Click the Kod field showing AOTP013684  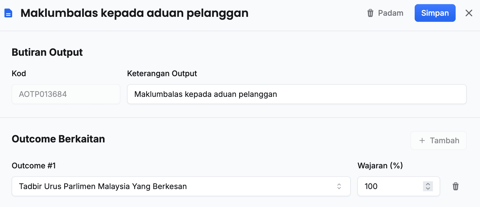(x=66, y=94)
